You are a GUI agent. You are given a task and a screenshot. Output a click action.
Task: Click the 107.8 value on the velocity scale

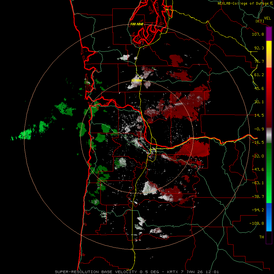258,34
